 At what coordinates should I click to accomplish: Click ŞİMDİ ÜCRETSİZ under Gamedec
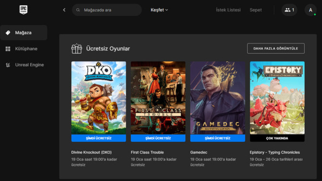coord(218,138)
